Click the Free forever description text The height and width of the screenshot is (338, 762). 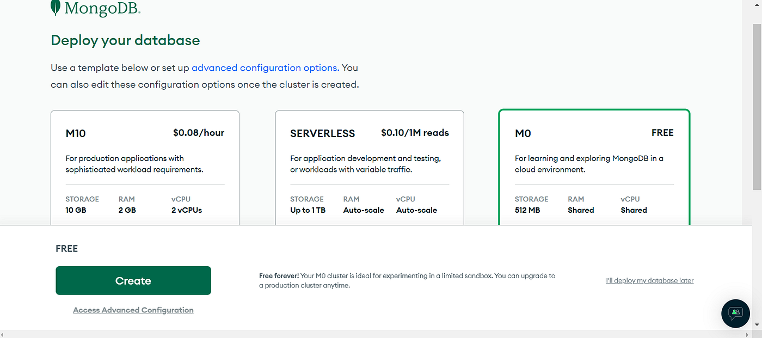[407, 280]
